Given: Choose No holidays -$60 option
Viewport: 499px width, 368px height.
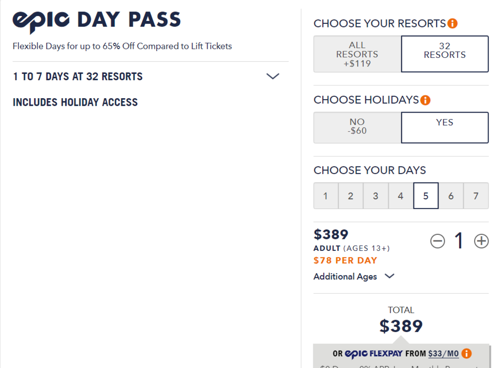Looking at the screenshot, I should pyautogui.click(x=357, y=127).
